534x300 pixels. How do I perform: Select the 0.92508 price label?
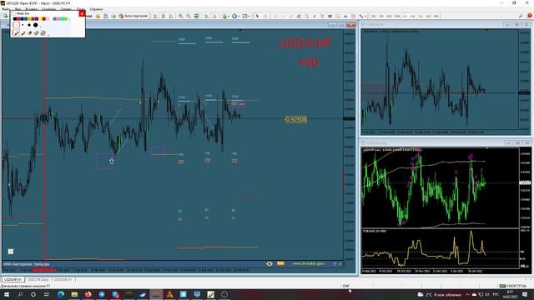click(295, 119)
